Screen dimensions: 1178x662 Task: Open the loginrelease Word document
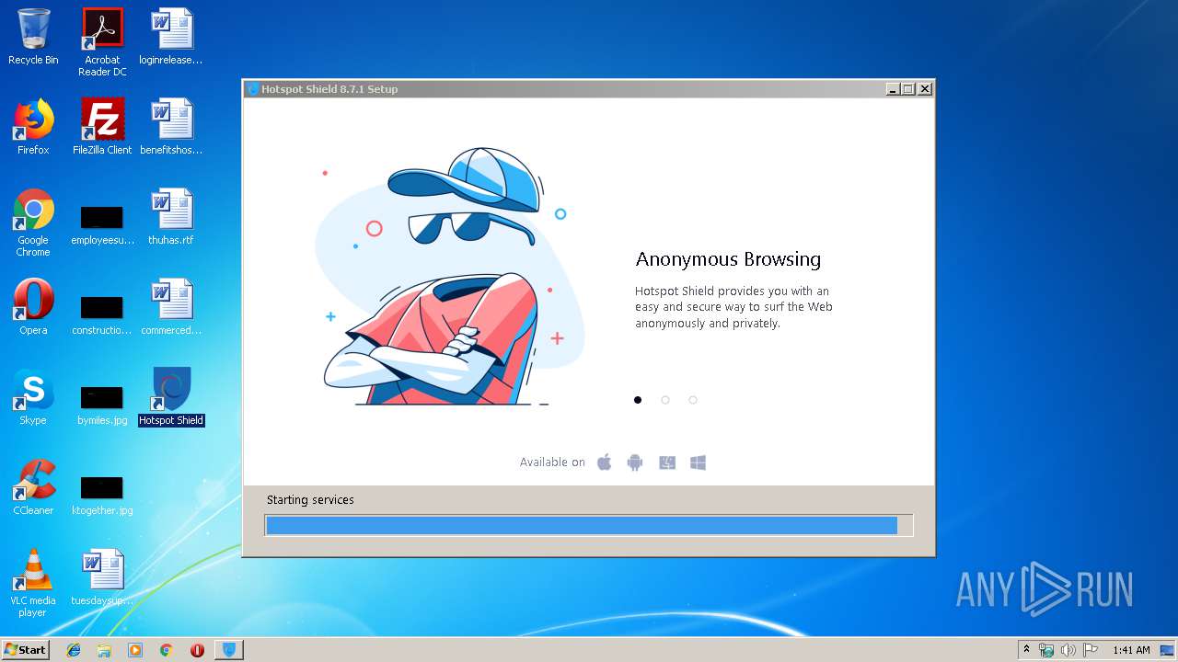tap(171, 37)
